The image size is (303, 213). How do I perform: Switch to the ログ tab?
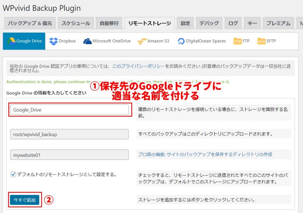click(233, 23)
